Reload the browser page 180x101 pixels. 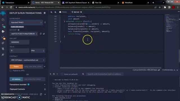click(11, 7)
